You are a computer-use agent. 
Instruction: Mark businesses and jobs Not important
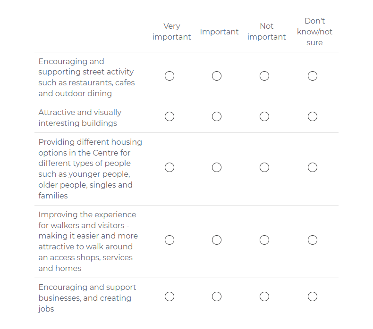(x=264, y=296)
